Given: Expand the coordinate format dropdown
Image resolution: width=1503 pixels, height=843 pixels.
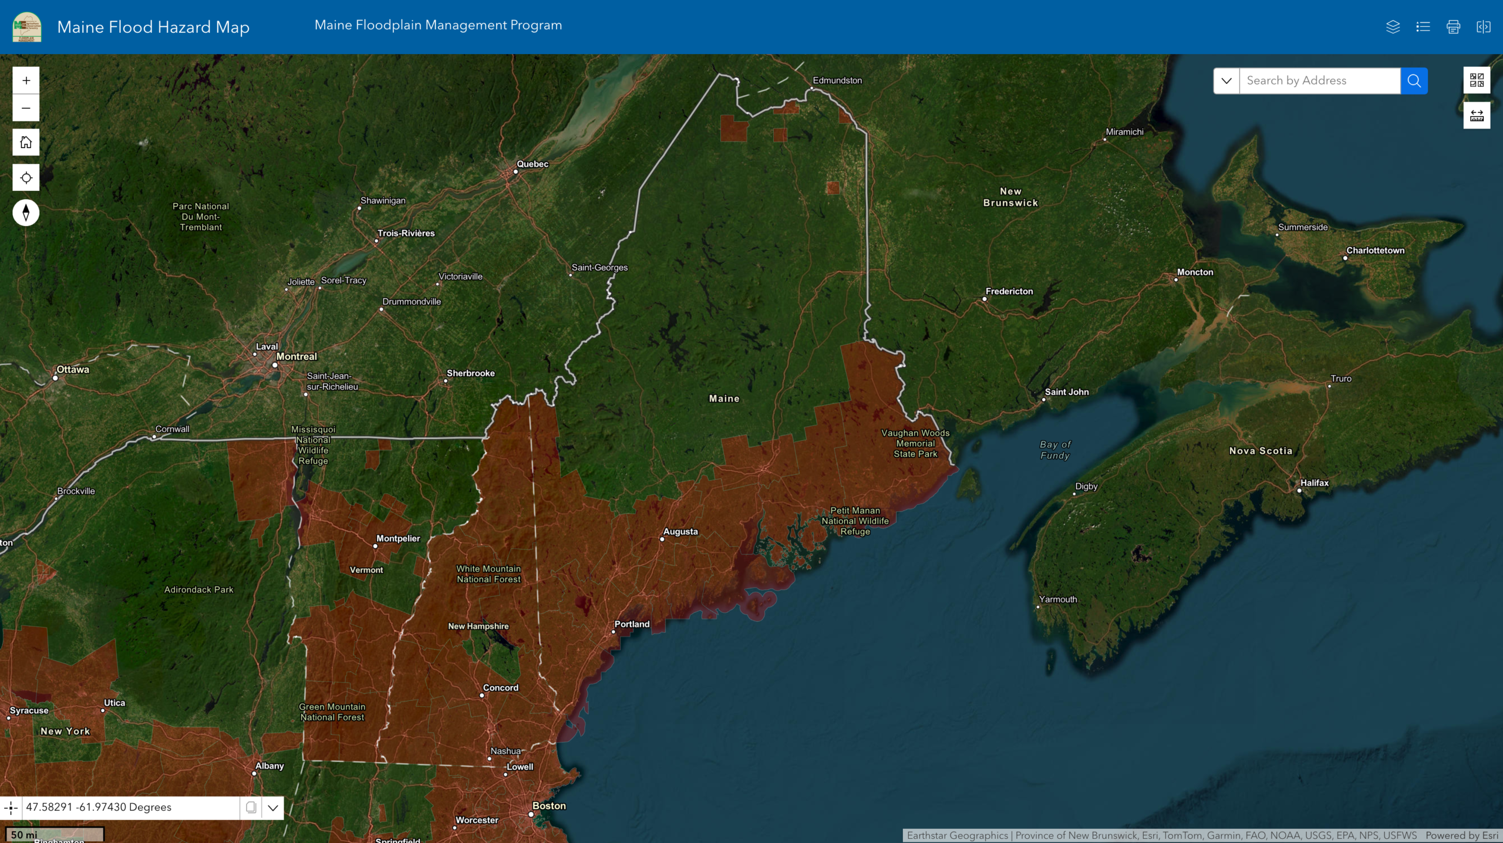Looking at the screenshot, I should (273, 808).
